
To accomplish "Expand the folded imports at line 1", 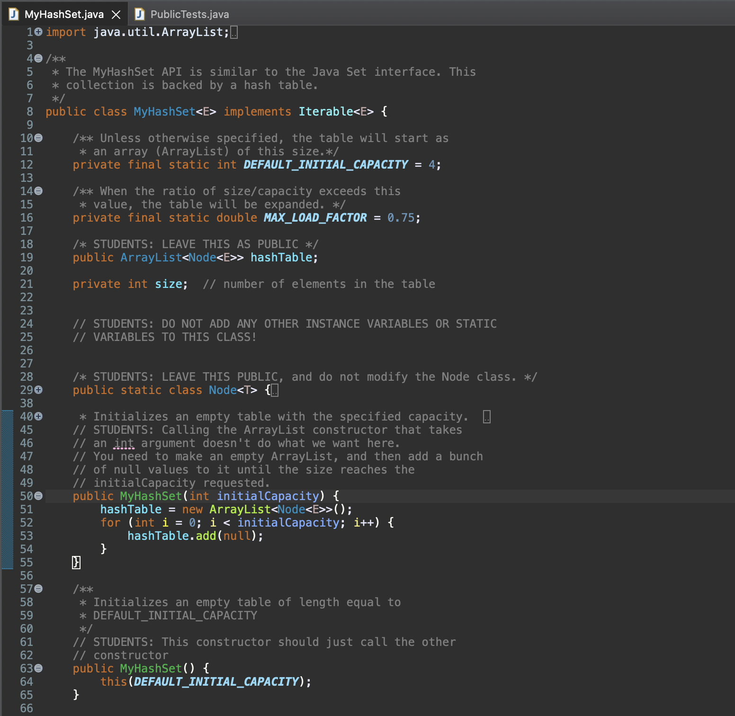I will point(38,32).
